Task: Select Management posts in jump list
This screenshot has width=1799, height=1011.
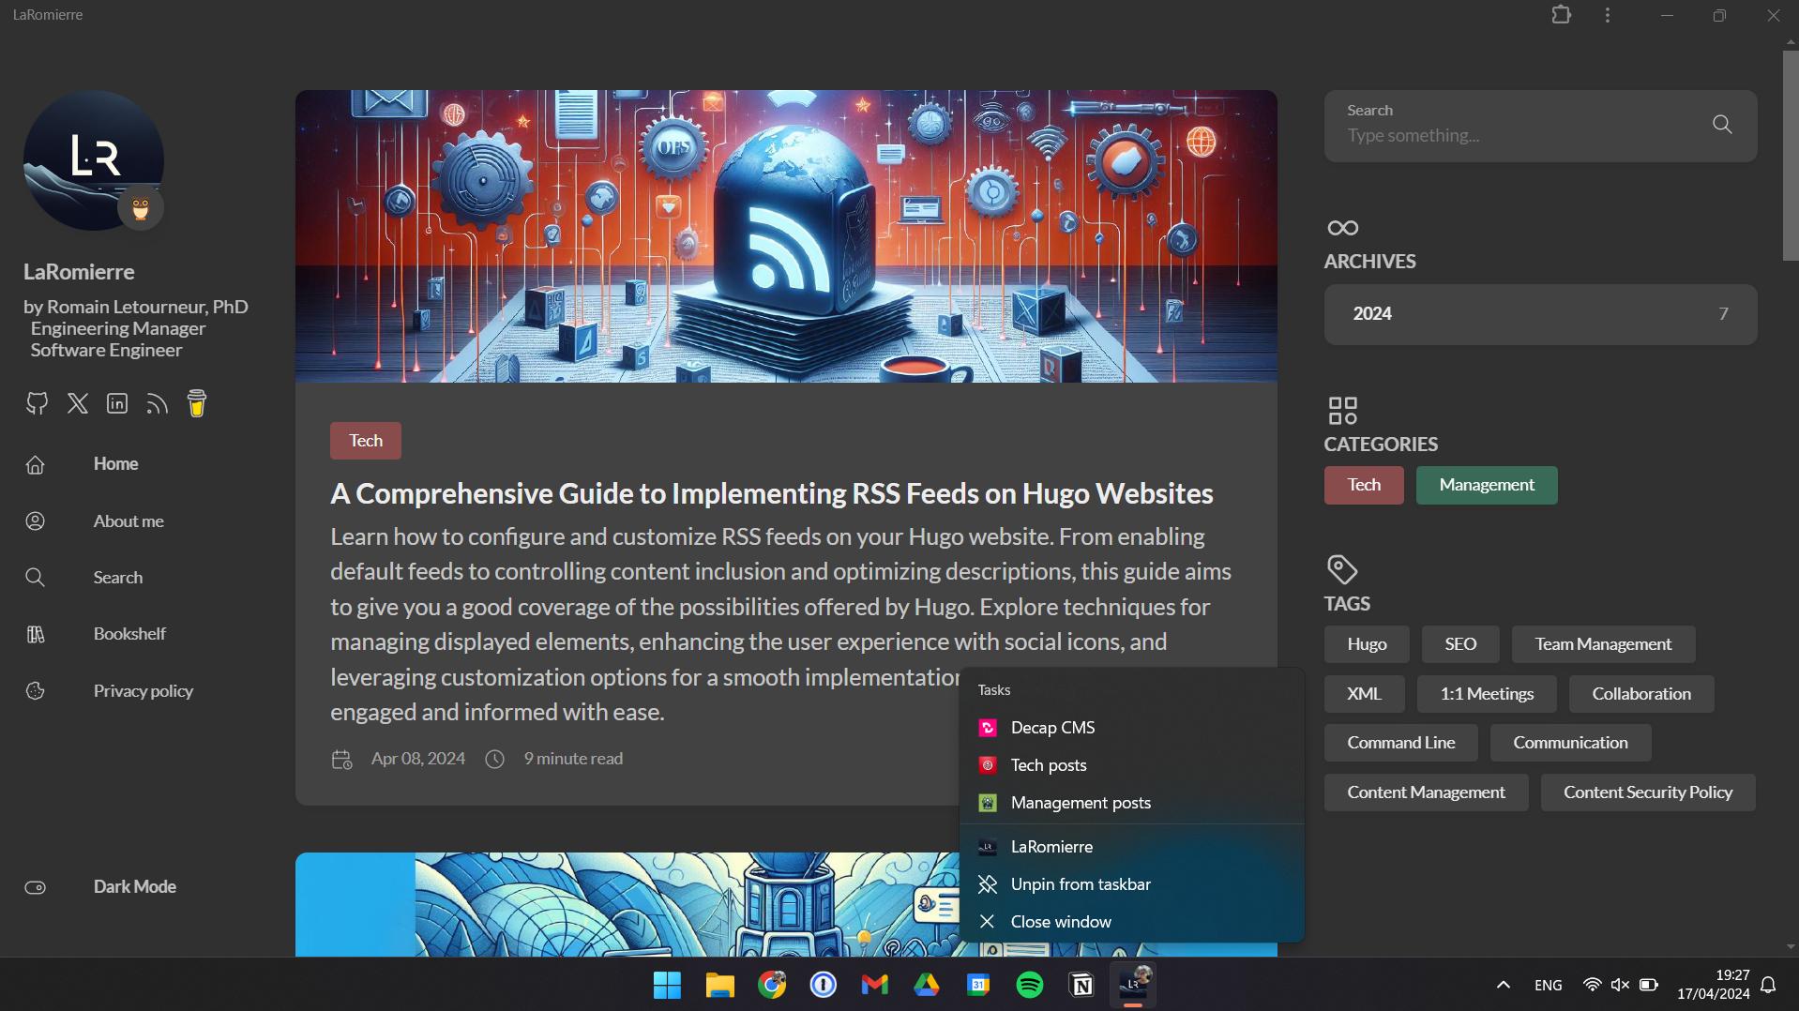Action: coord(1132,803)
